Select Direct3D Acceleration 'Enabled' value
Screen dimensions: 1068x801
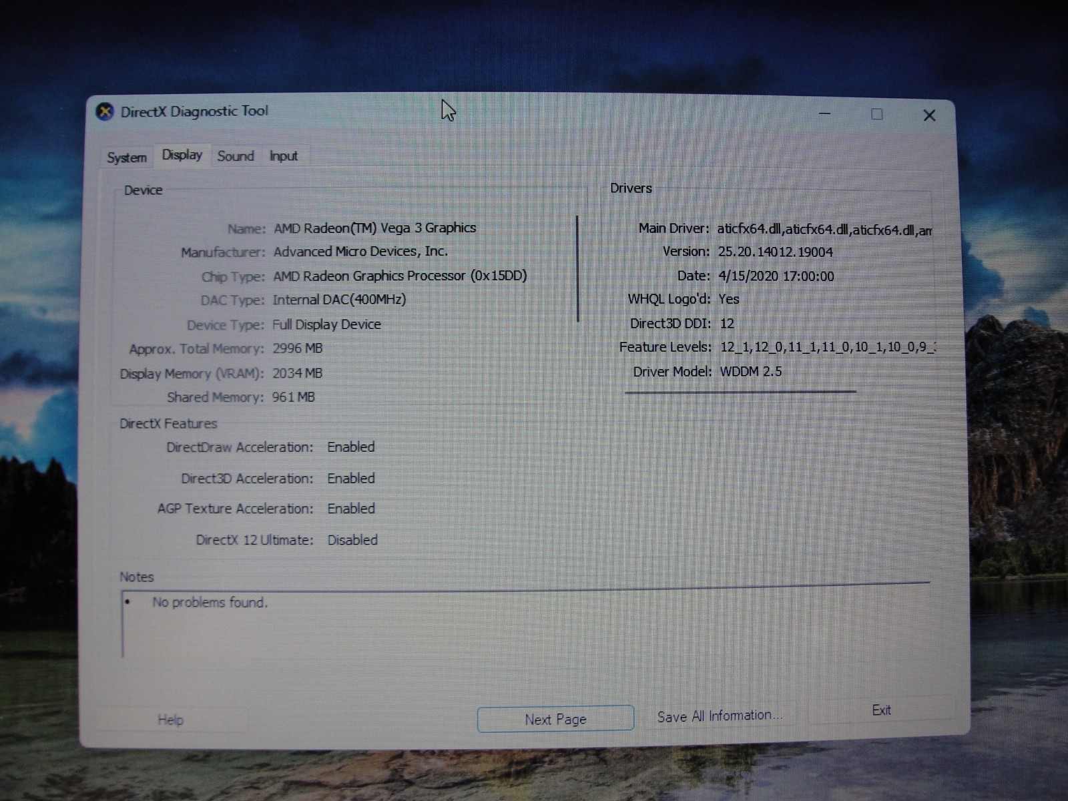(x=351, y=479)
